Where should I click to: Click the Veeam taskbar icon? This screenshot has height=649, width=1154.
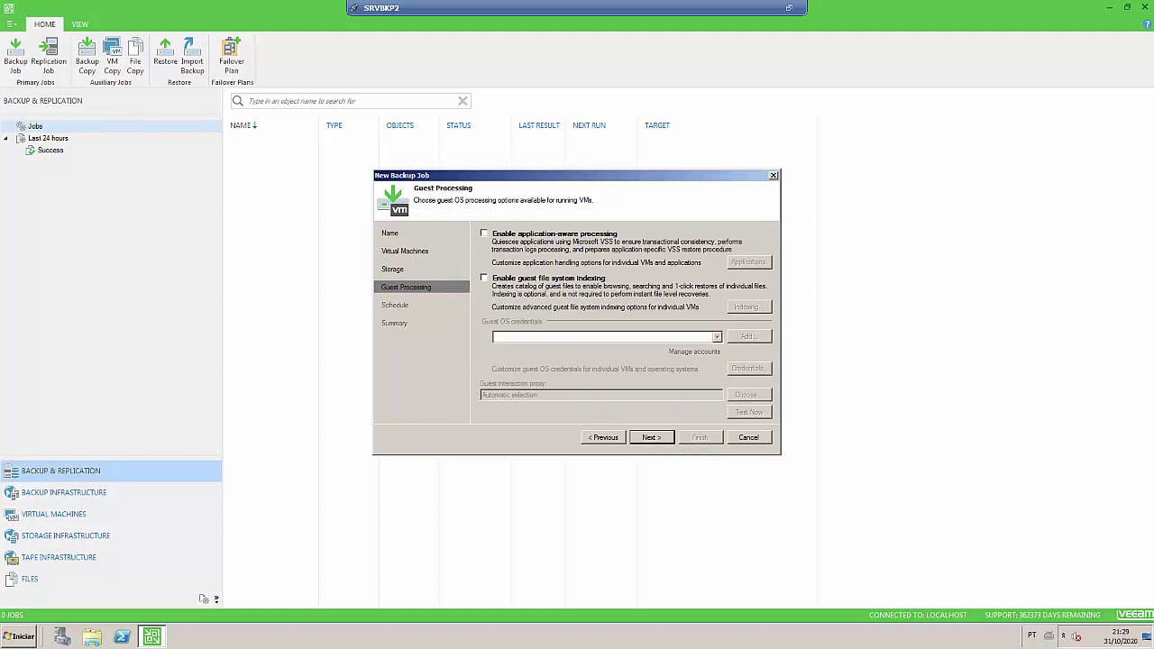(x=151, y=637)
